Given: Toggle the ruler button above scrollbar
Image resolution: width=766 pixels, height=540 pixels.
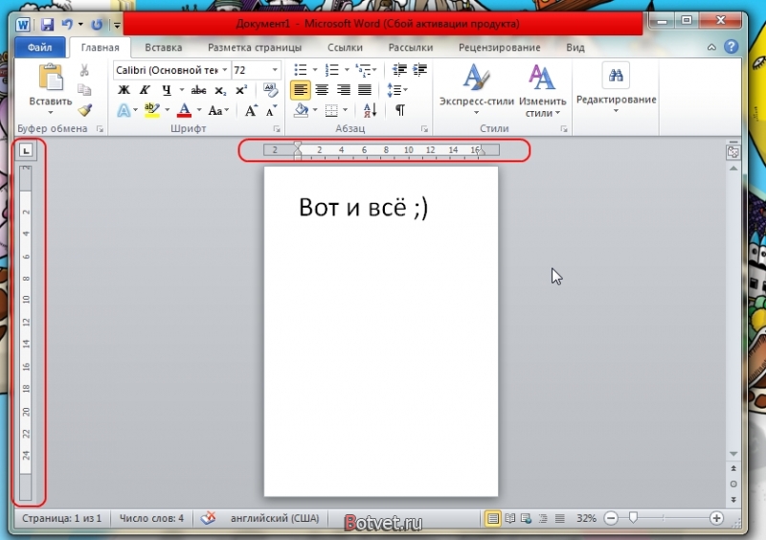Looking at the screenshot, I should click(x=732, y=152).
